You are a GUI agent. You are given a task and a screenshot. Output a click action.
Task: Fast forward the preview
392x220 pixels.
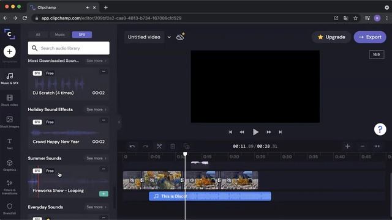tap(269, 132)
